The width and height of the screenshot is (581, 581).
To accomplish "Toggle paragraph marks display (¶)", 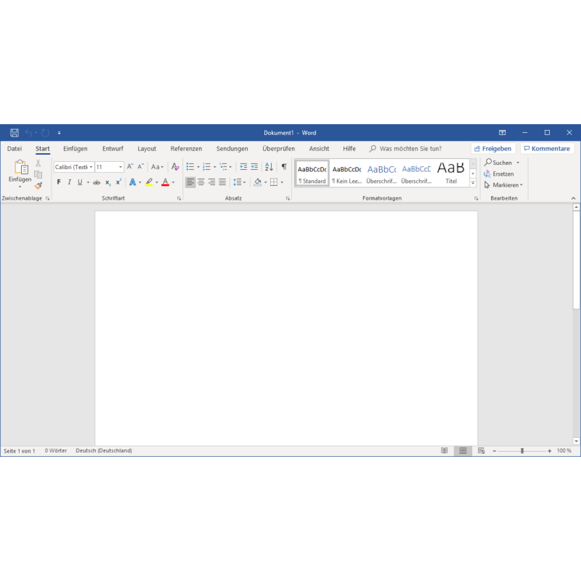I will click(x=284, y=167).
